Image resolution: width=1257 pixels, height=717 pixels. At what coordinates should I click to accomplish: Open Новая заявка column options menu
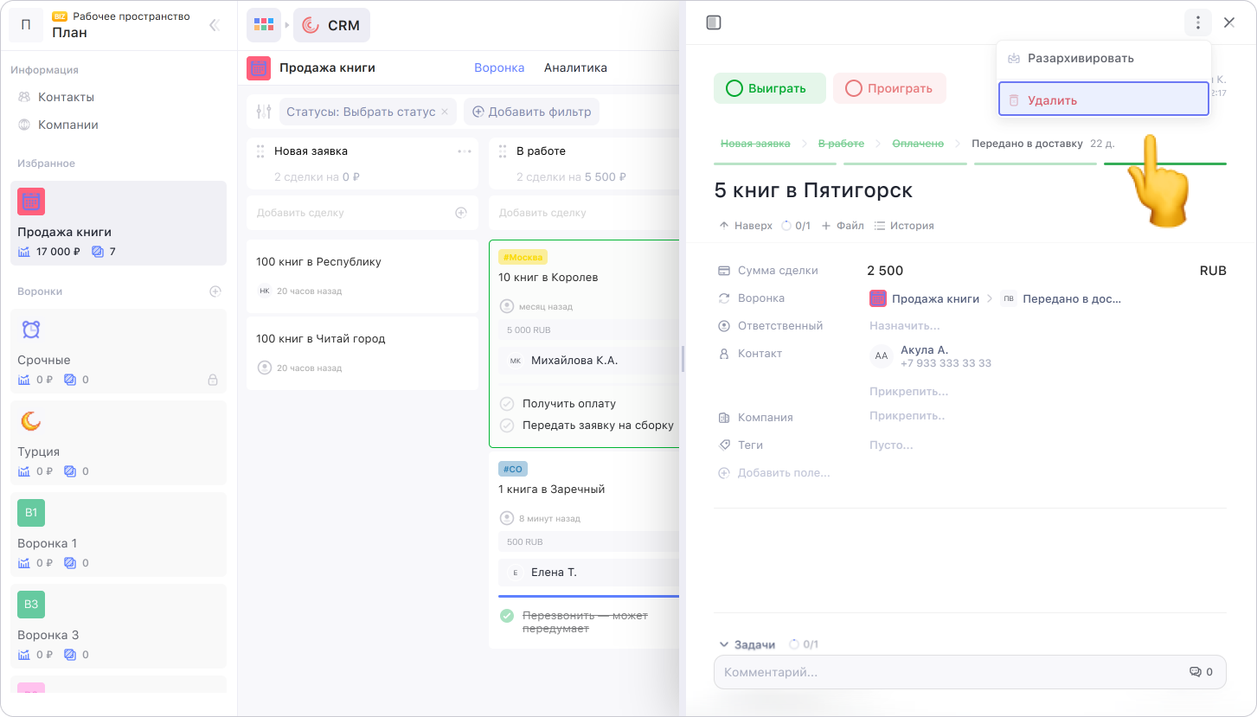[465, 151]
